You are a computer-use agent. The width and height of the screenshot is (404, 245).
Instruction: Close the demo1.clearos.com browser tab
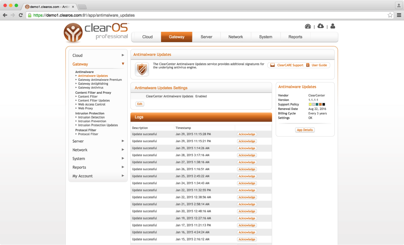[x=73, y=7]
